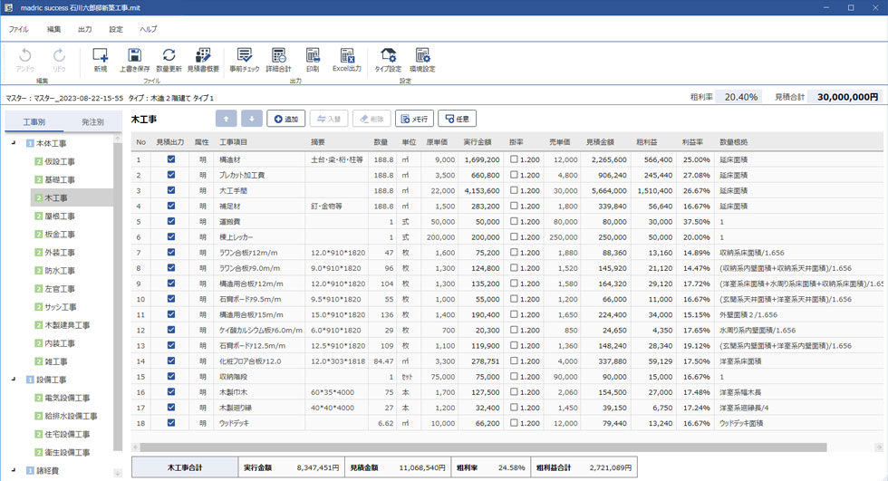Viewport: 888px width, 481px height.
Task: Click the メモ行 button
Action: 415,119
